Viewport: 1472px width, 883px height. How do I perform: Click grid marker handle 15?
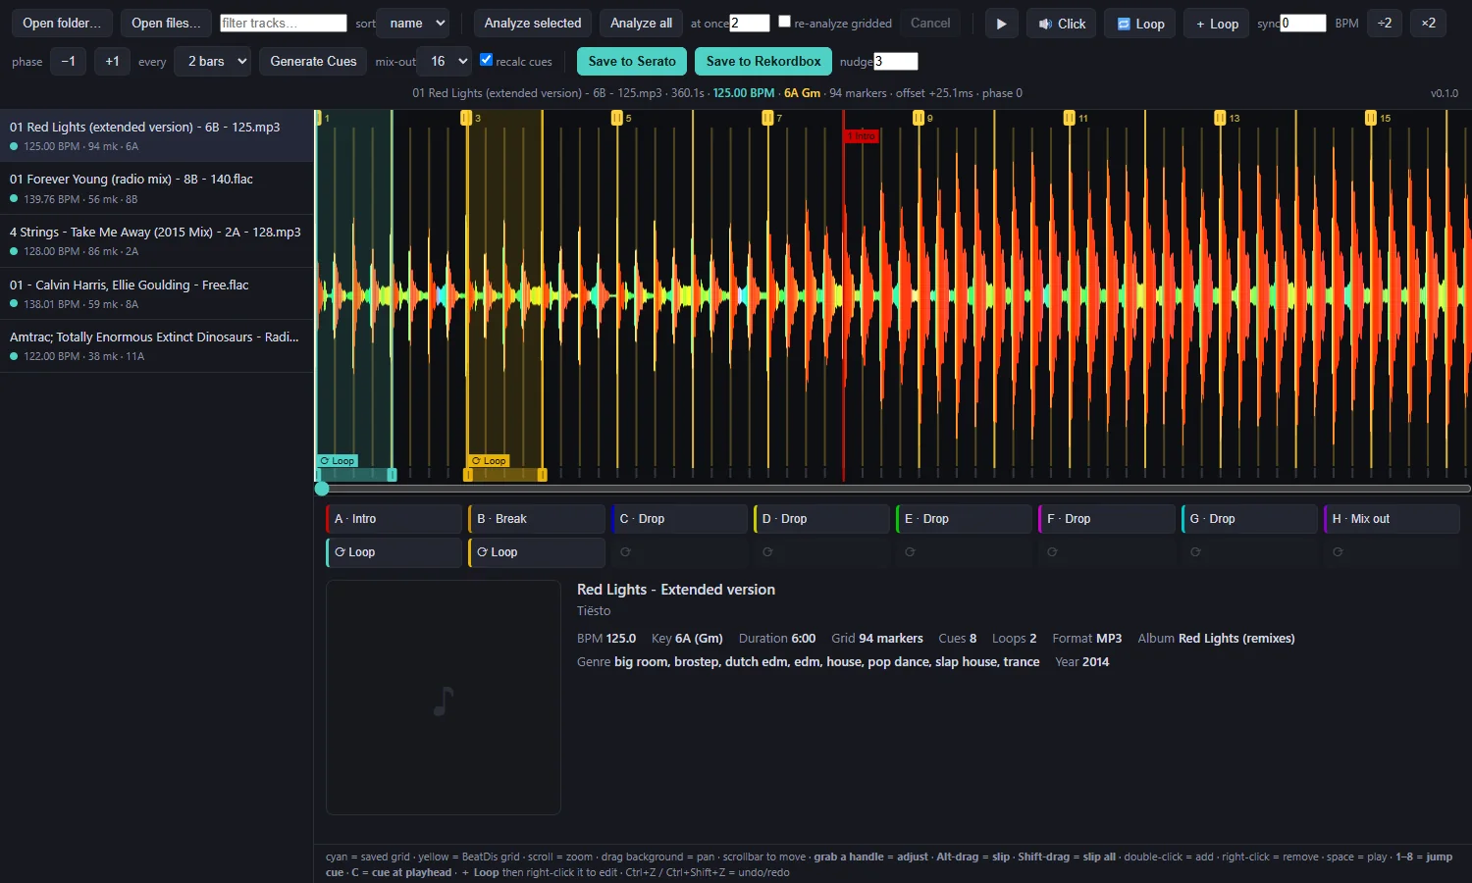(1371, 118)
